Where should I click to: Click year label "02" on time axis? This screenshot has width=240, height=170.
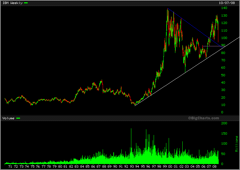[x=181, y=166]
